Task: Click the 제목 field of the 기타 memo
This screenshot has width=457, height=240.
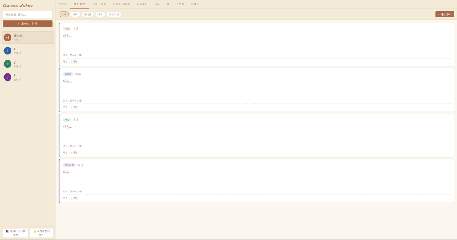Action: pos(262,29)
